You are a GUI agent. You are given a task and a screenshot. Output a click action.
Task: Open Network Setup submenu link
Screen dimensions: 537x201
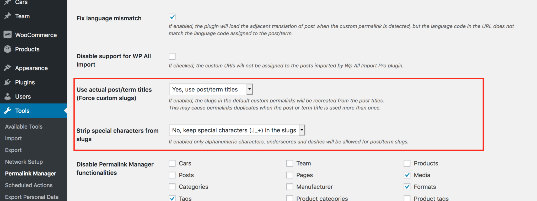pos(24,162)
